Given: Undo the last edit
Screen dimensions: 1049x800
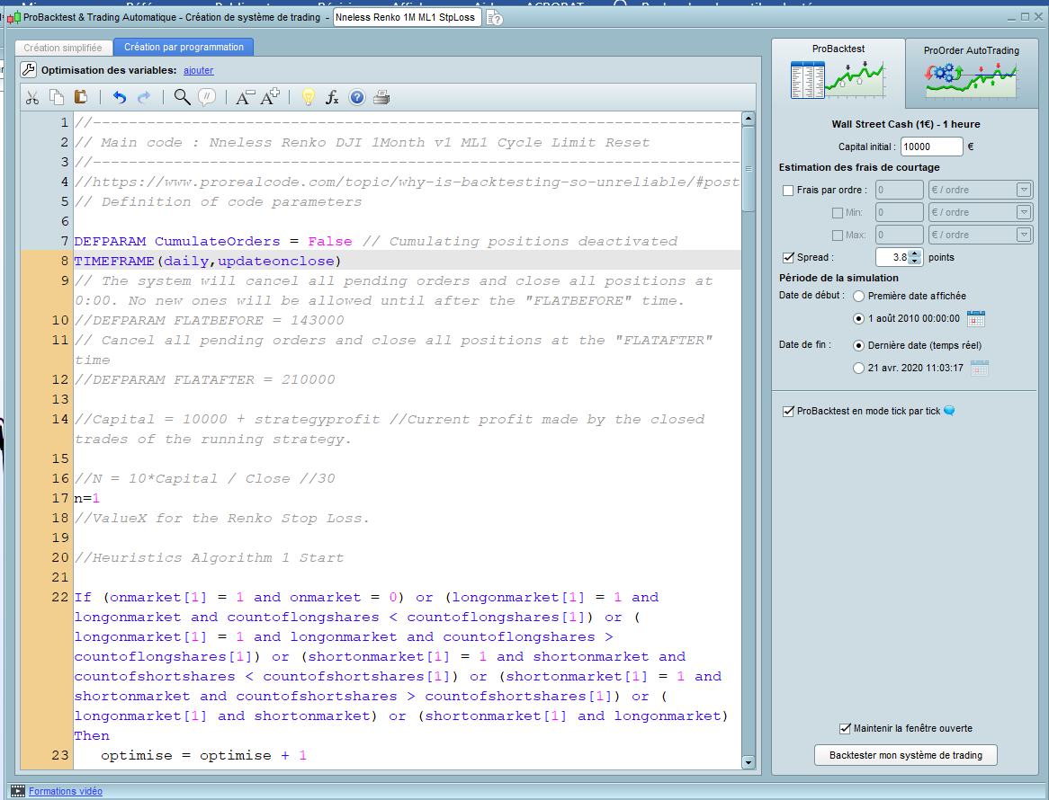Looking at the screenshot, I should 119,98.
